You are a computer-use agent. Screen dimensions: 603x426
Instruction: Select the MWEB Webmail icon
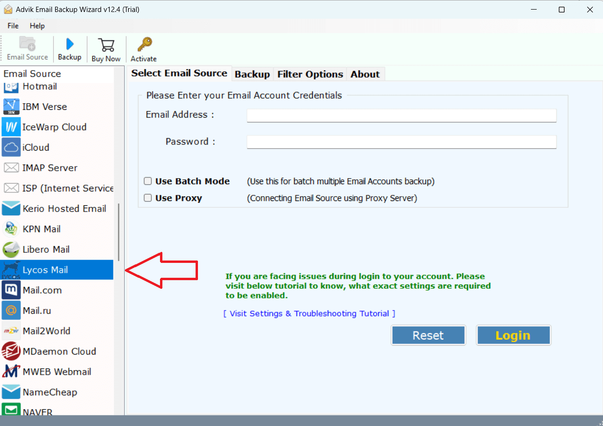11,372
